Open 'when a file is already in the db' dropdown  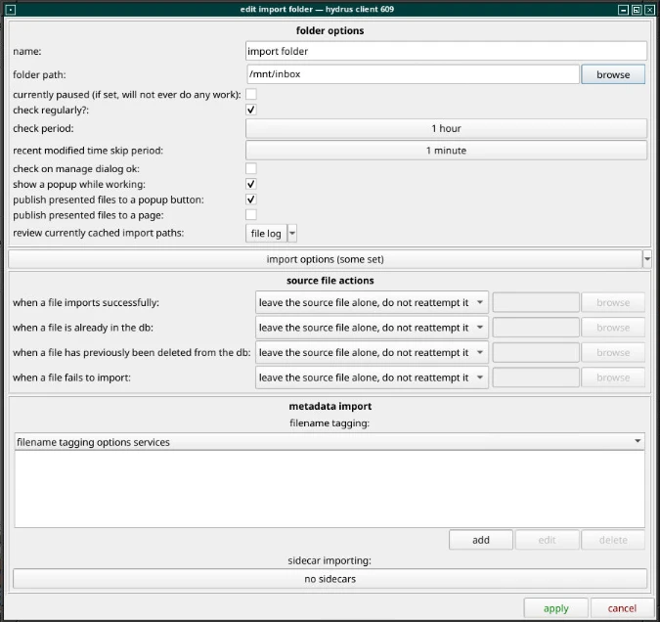pos(372,328)
